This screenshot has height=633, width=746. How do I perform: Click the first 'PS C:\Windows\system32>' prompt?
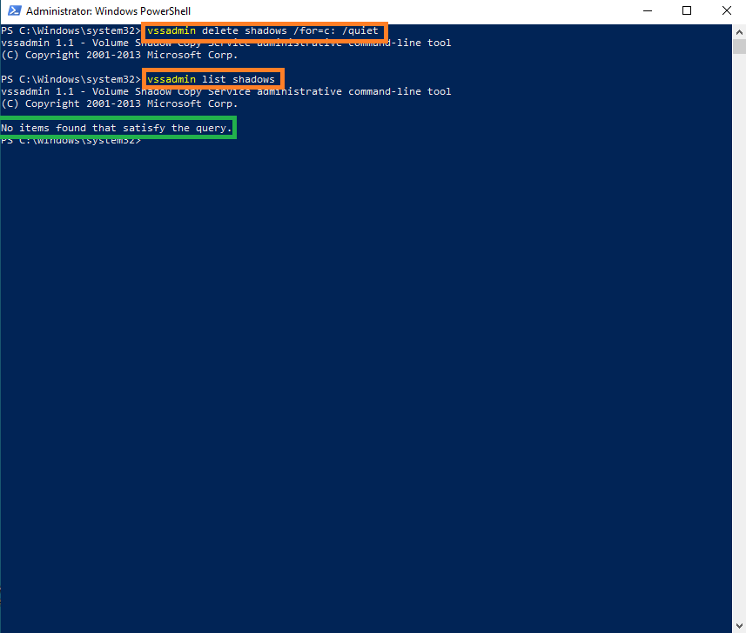point(71,31)
